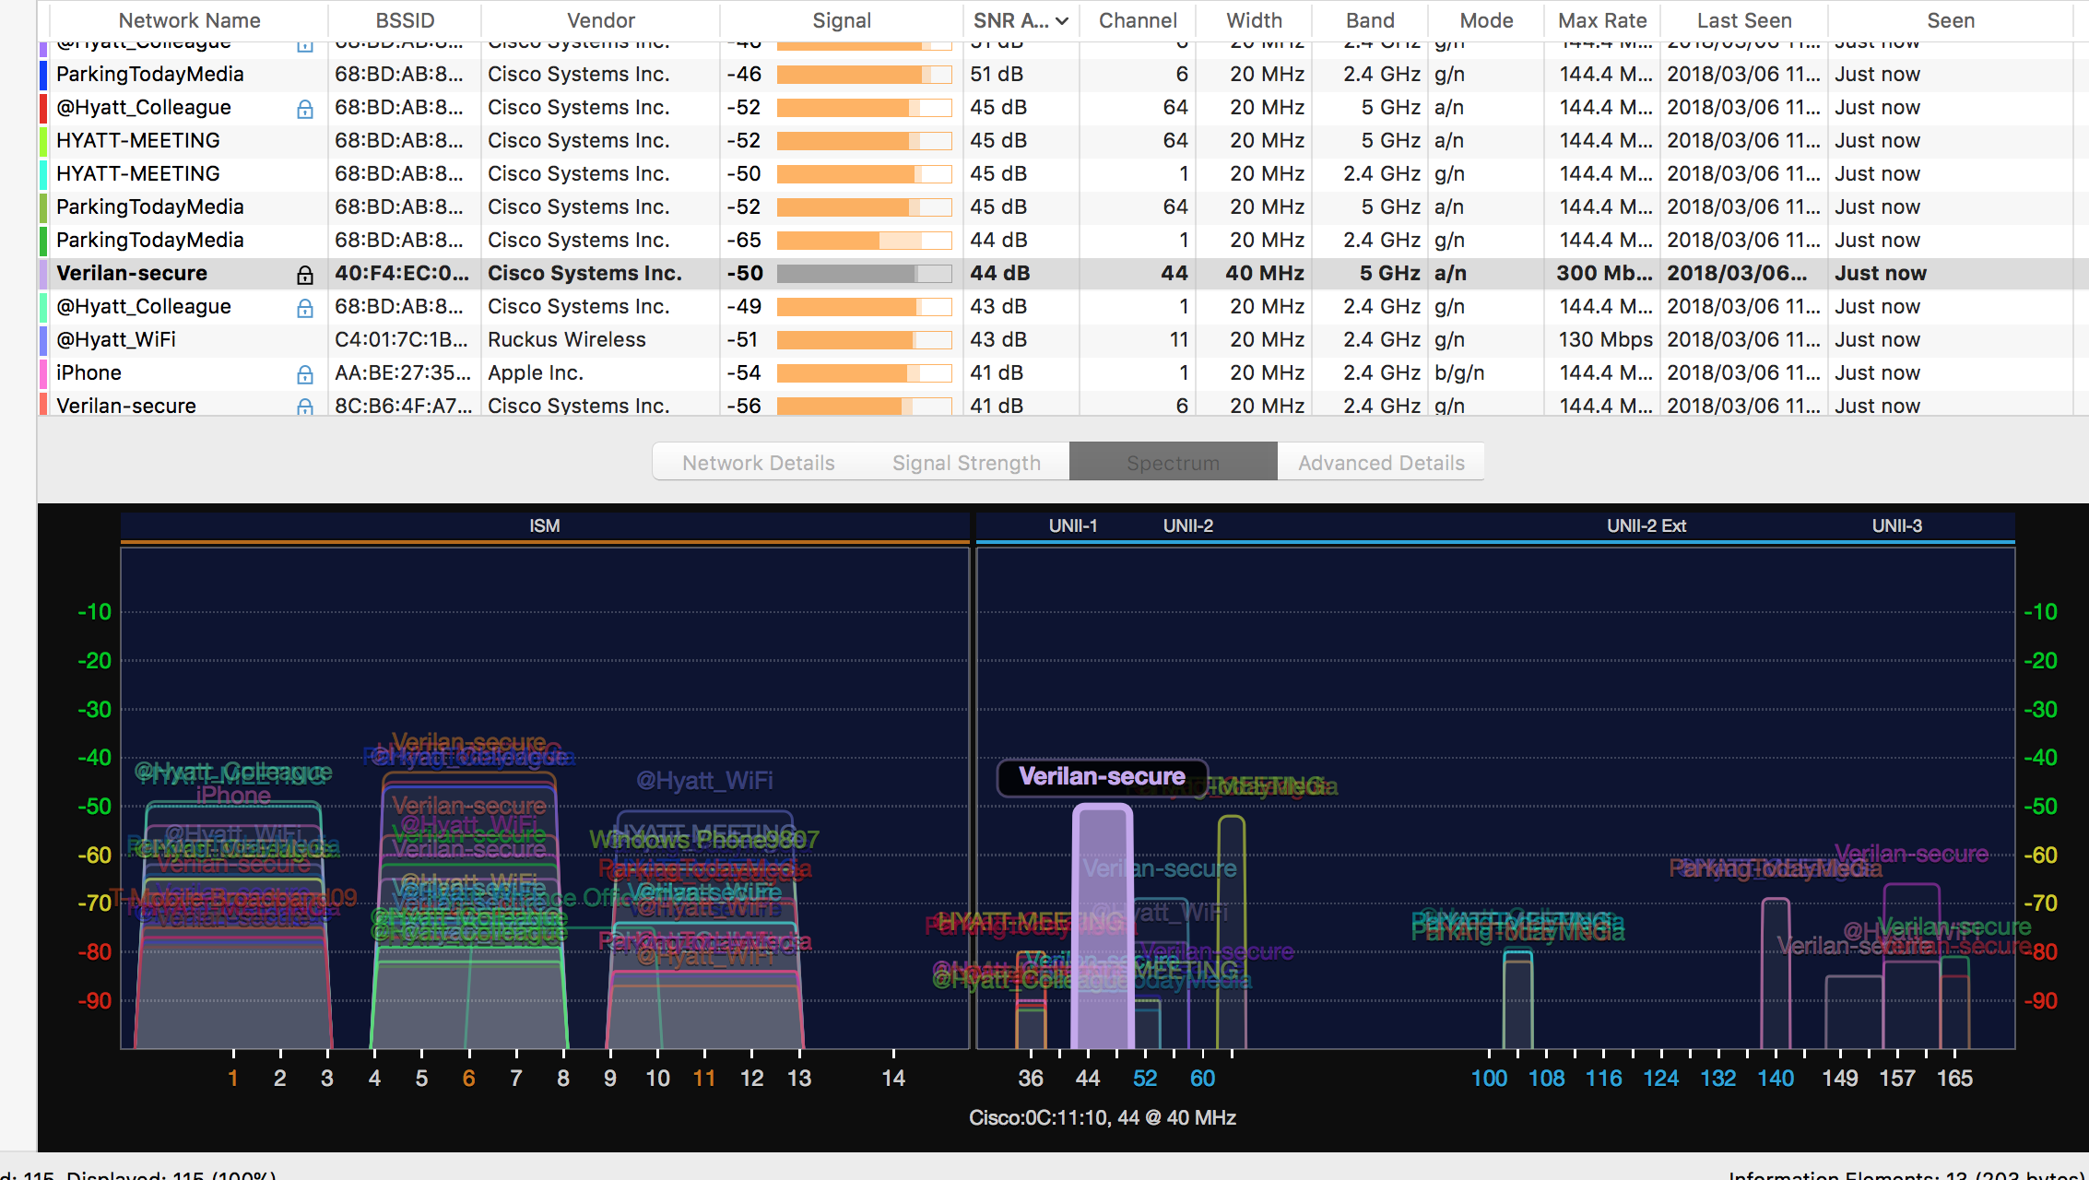This screenshot has height=1180, width=2089.
Task: Click channel 149 on the 5 GHz axis
Action: click(1840, 1079)
